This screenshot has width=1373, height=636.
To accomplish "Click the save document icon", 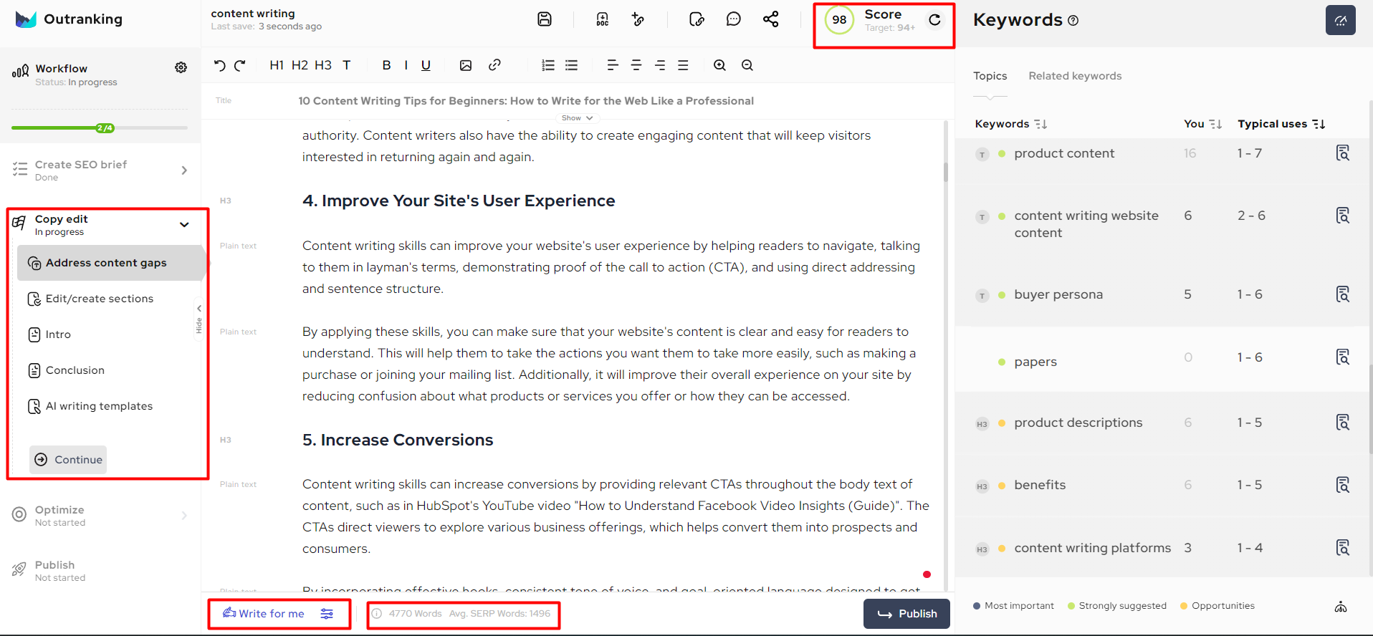I will click(x=545, y=19).
